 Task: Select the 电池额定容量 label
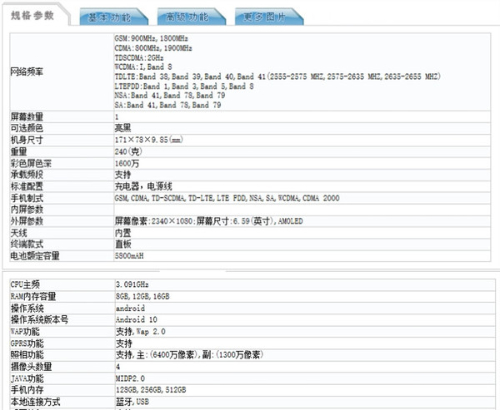(x=35, y=256)
